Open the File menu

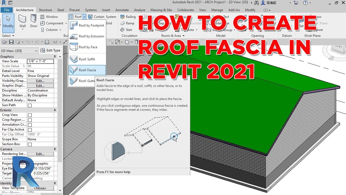(x=7, y=10)
